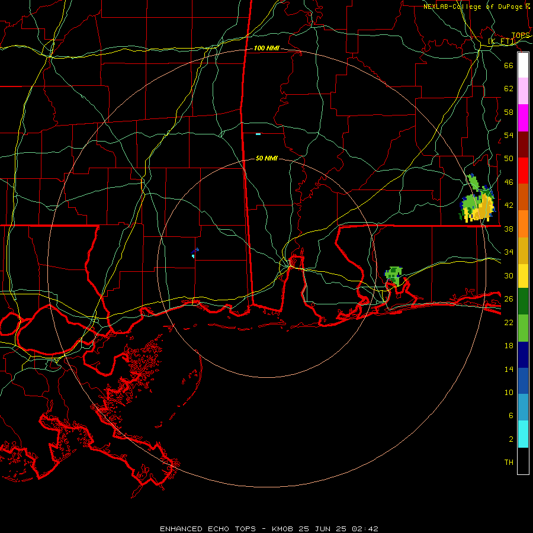Click the 'TOPS' legend title

521,36
